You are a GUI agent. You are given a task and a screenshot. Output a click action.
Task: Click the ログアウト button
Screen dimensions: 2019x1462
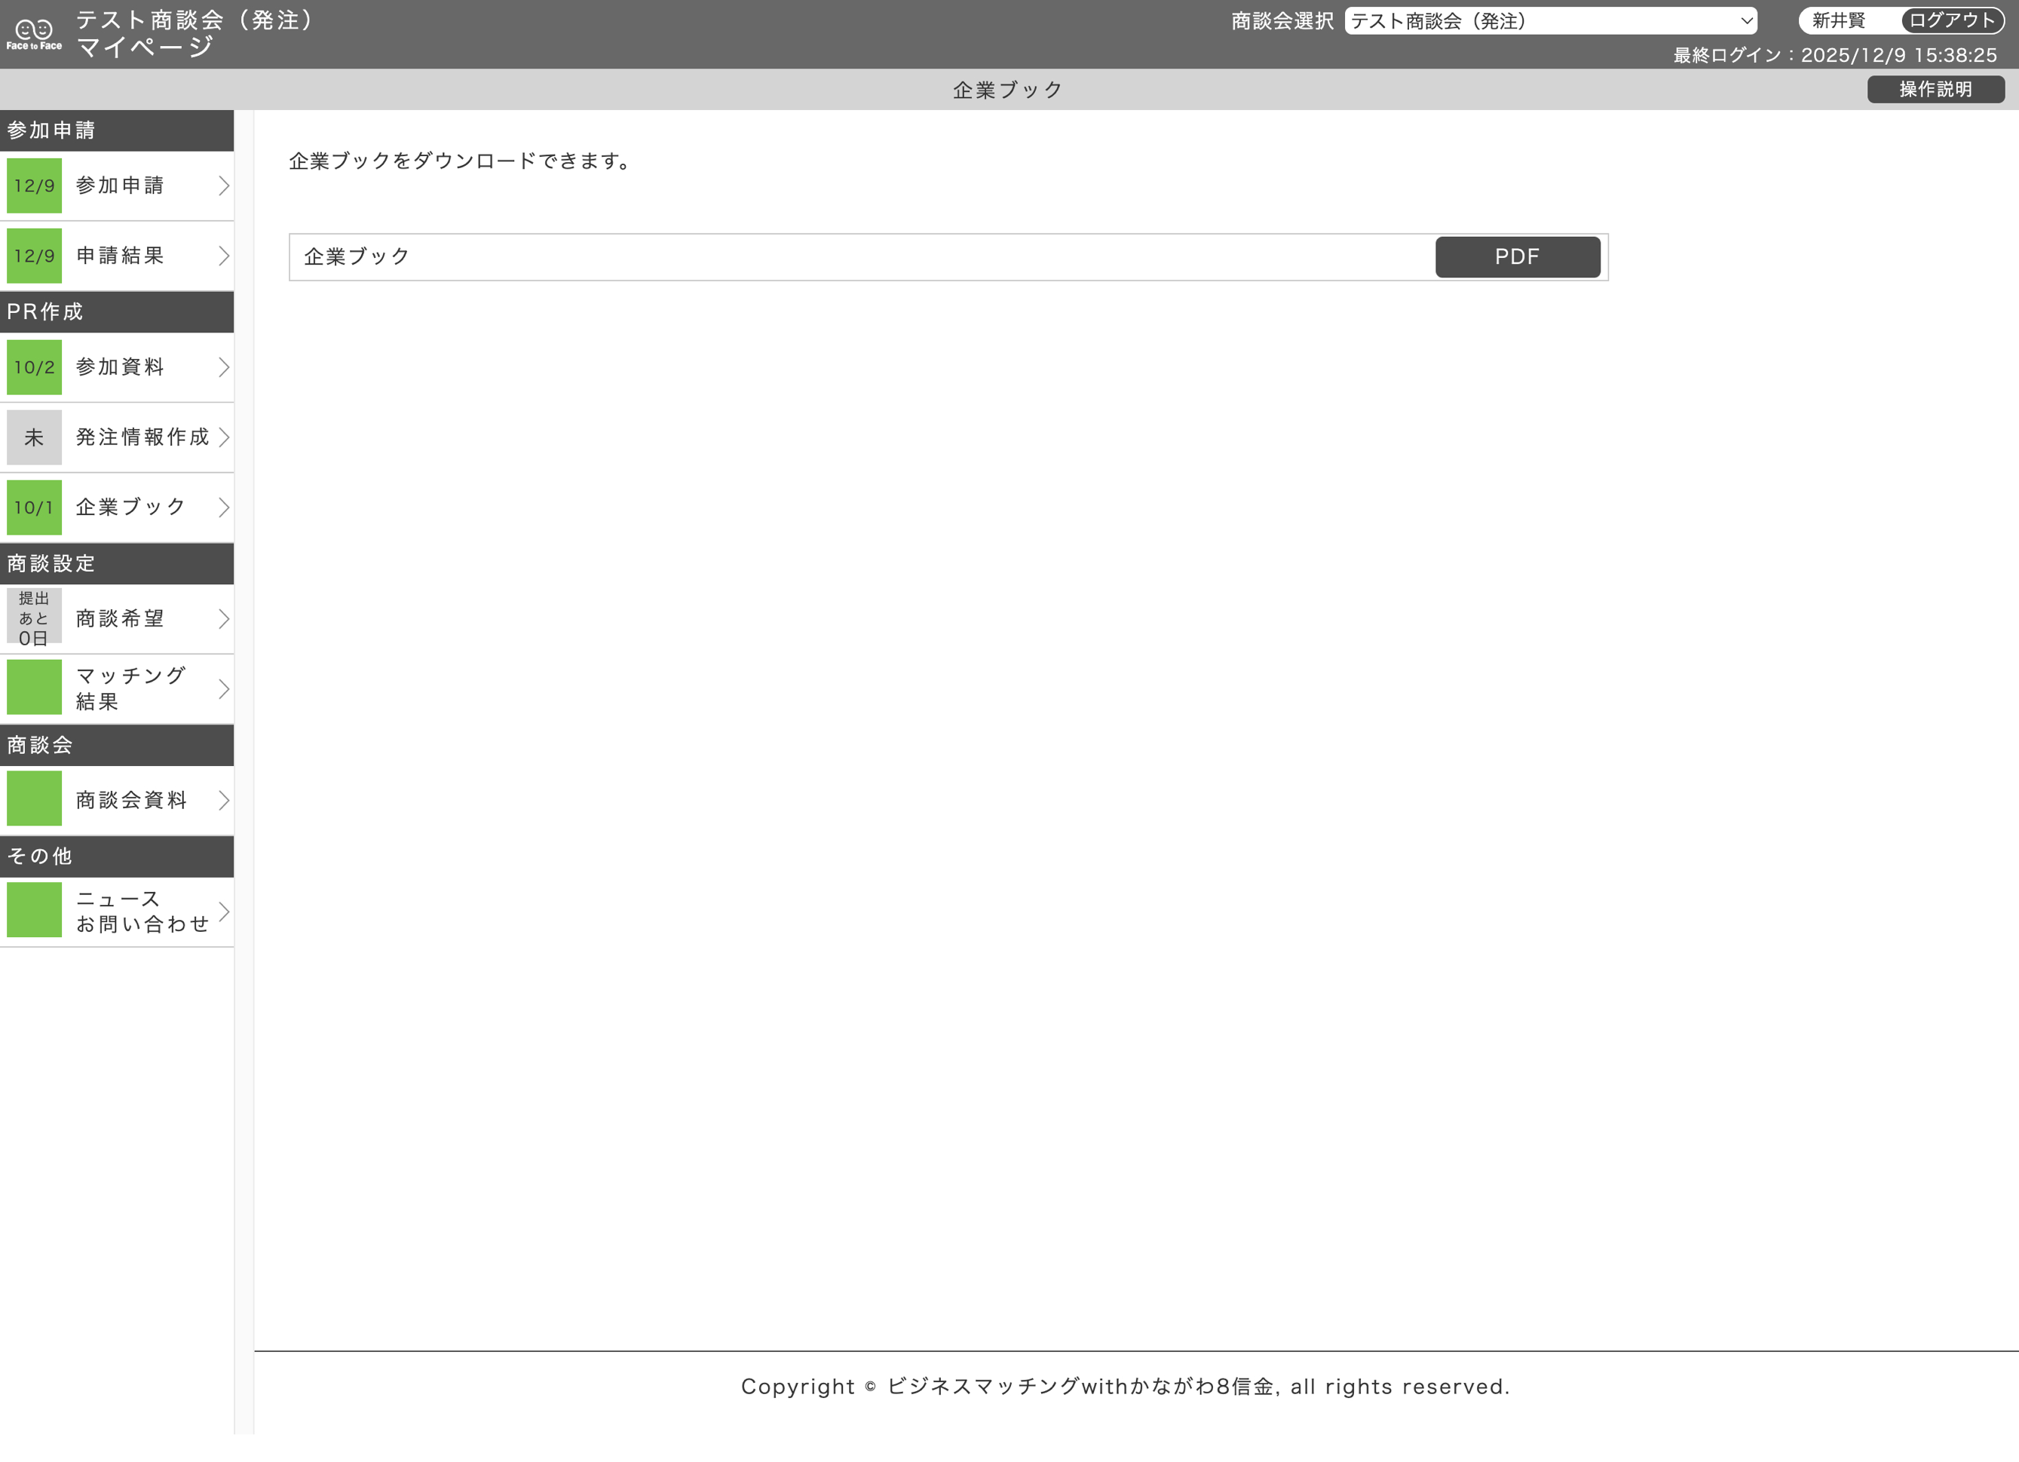pos(1948,20)
